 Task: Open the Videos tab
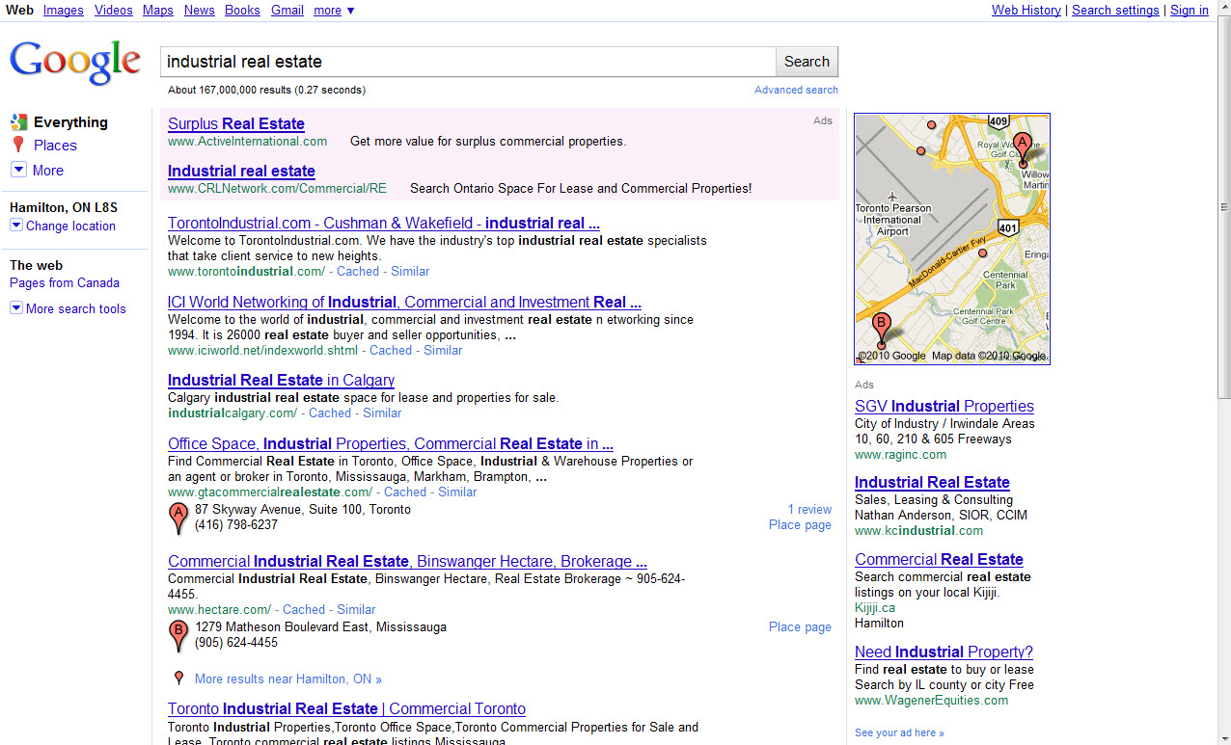[x=114, y=10]
